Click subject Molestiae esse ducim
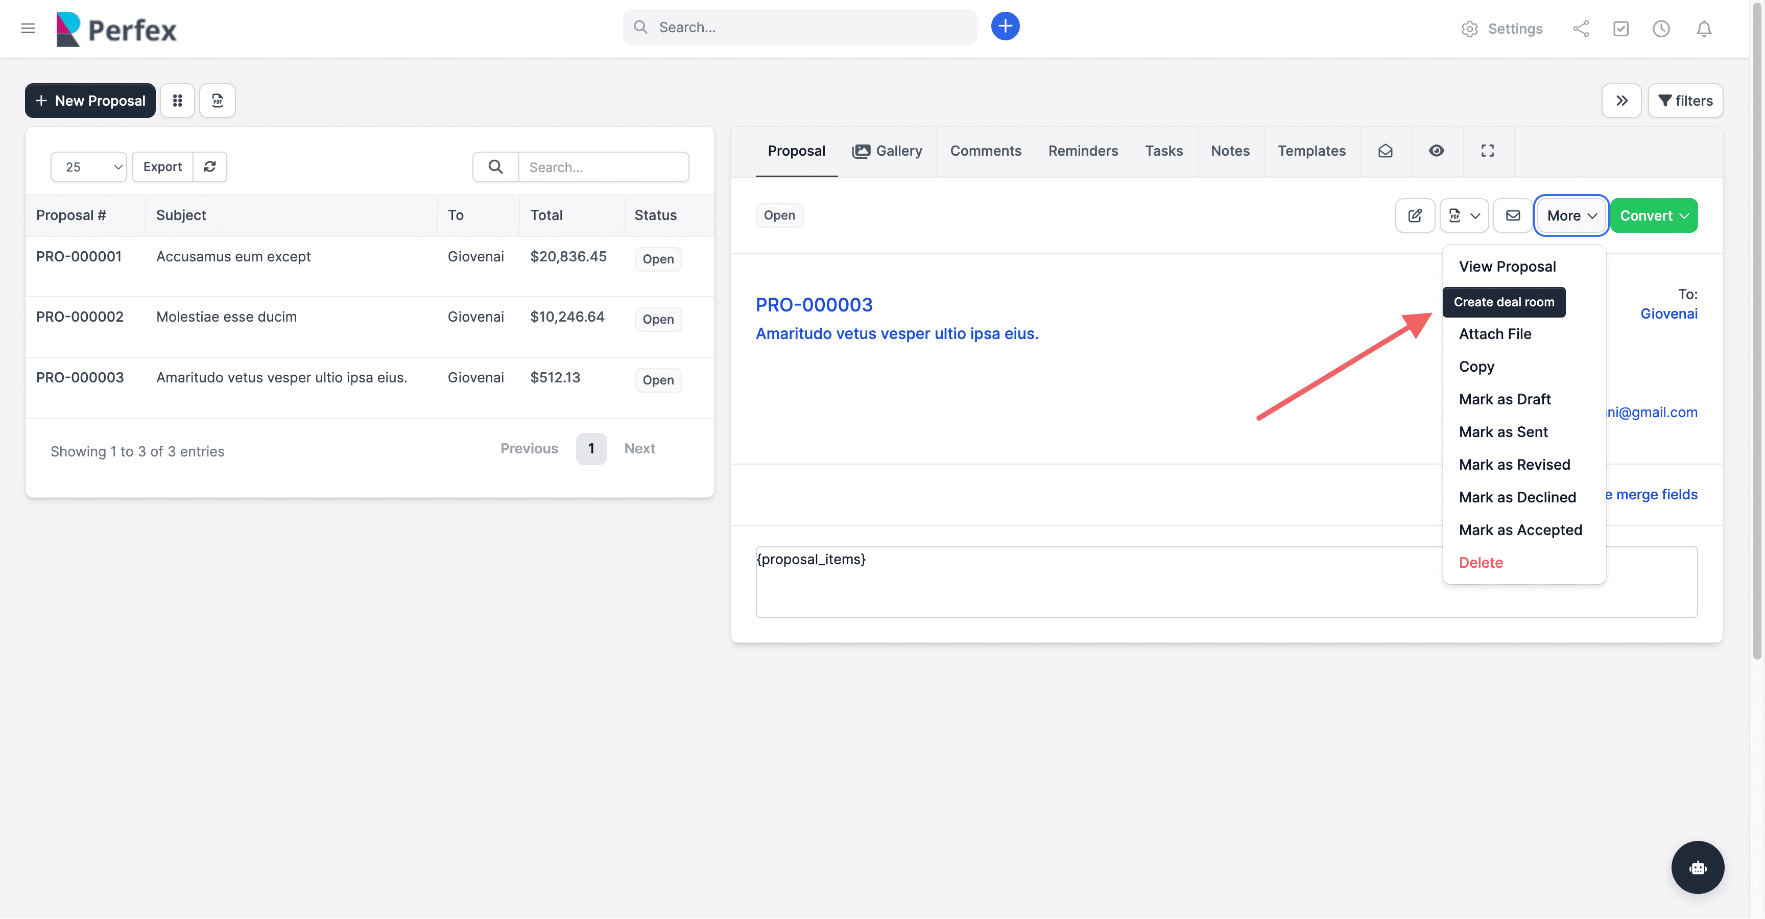This screenshot has height=919, width=1765. coord(226,317)
